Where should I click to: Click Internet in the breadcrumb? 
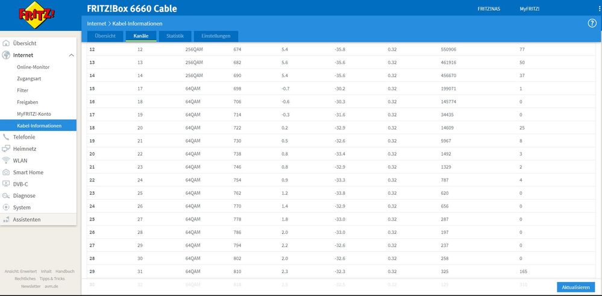pyautogui.click(x=96, y=24)
